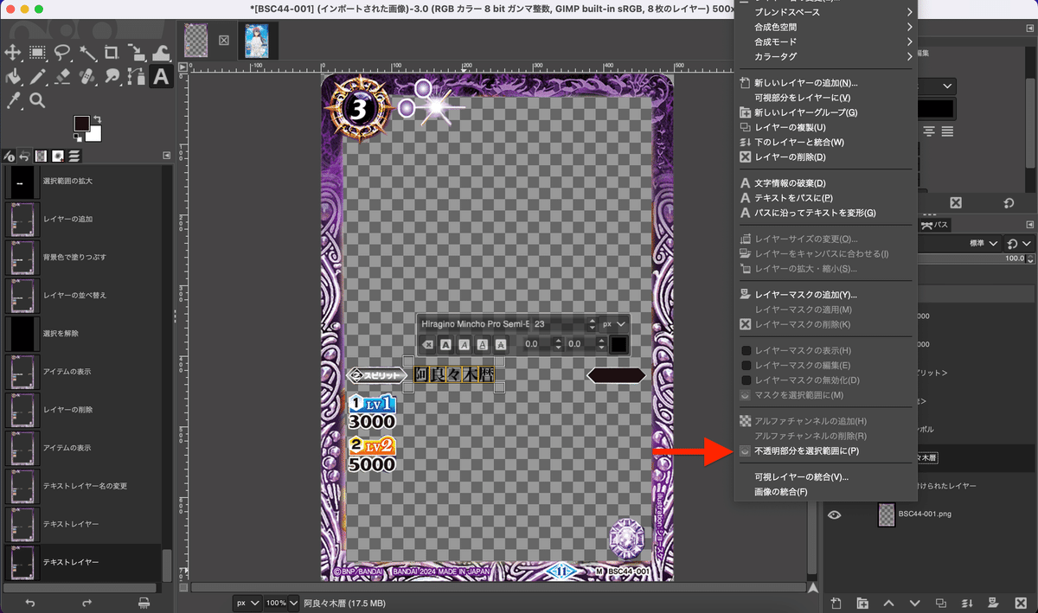The height and width of the screenshot is (613, 1038).
Task: Clear undo history with bottom icon
Action: [144, 603]
